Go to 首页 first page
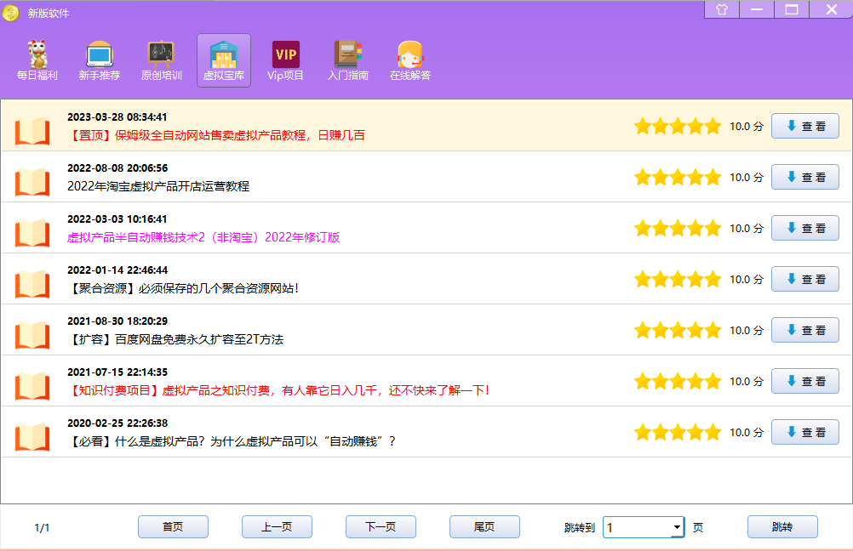 (173, 527)
